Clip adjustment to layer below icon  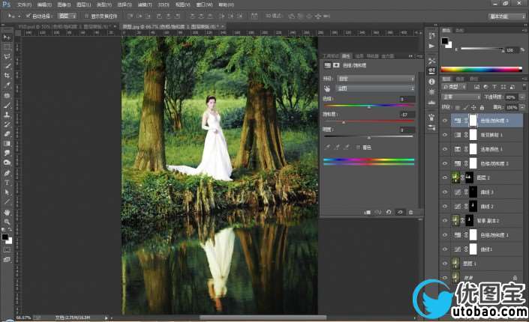[x=368, y=212]
